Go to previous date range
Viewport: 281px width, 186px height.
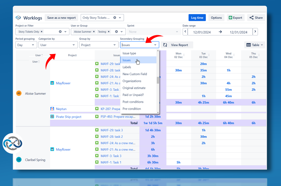(x=185, y=32)
